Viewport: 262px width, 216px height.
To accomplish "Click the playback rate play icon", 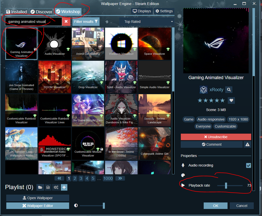I will [183, 185].
